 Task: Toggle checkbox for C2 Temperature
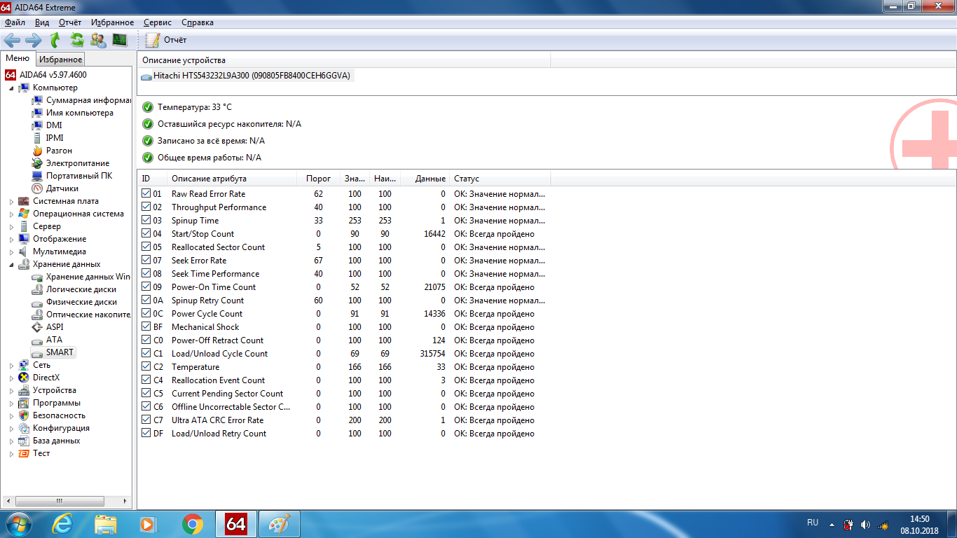pyautogui.click(x=146, y=366)
